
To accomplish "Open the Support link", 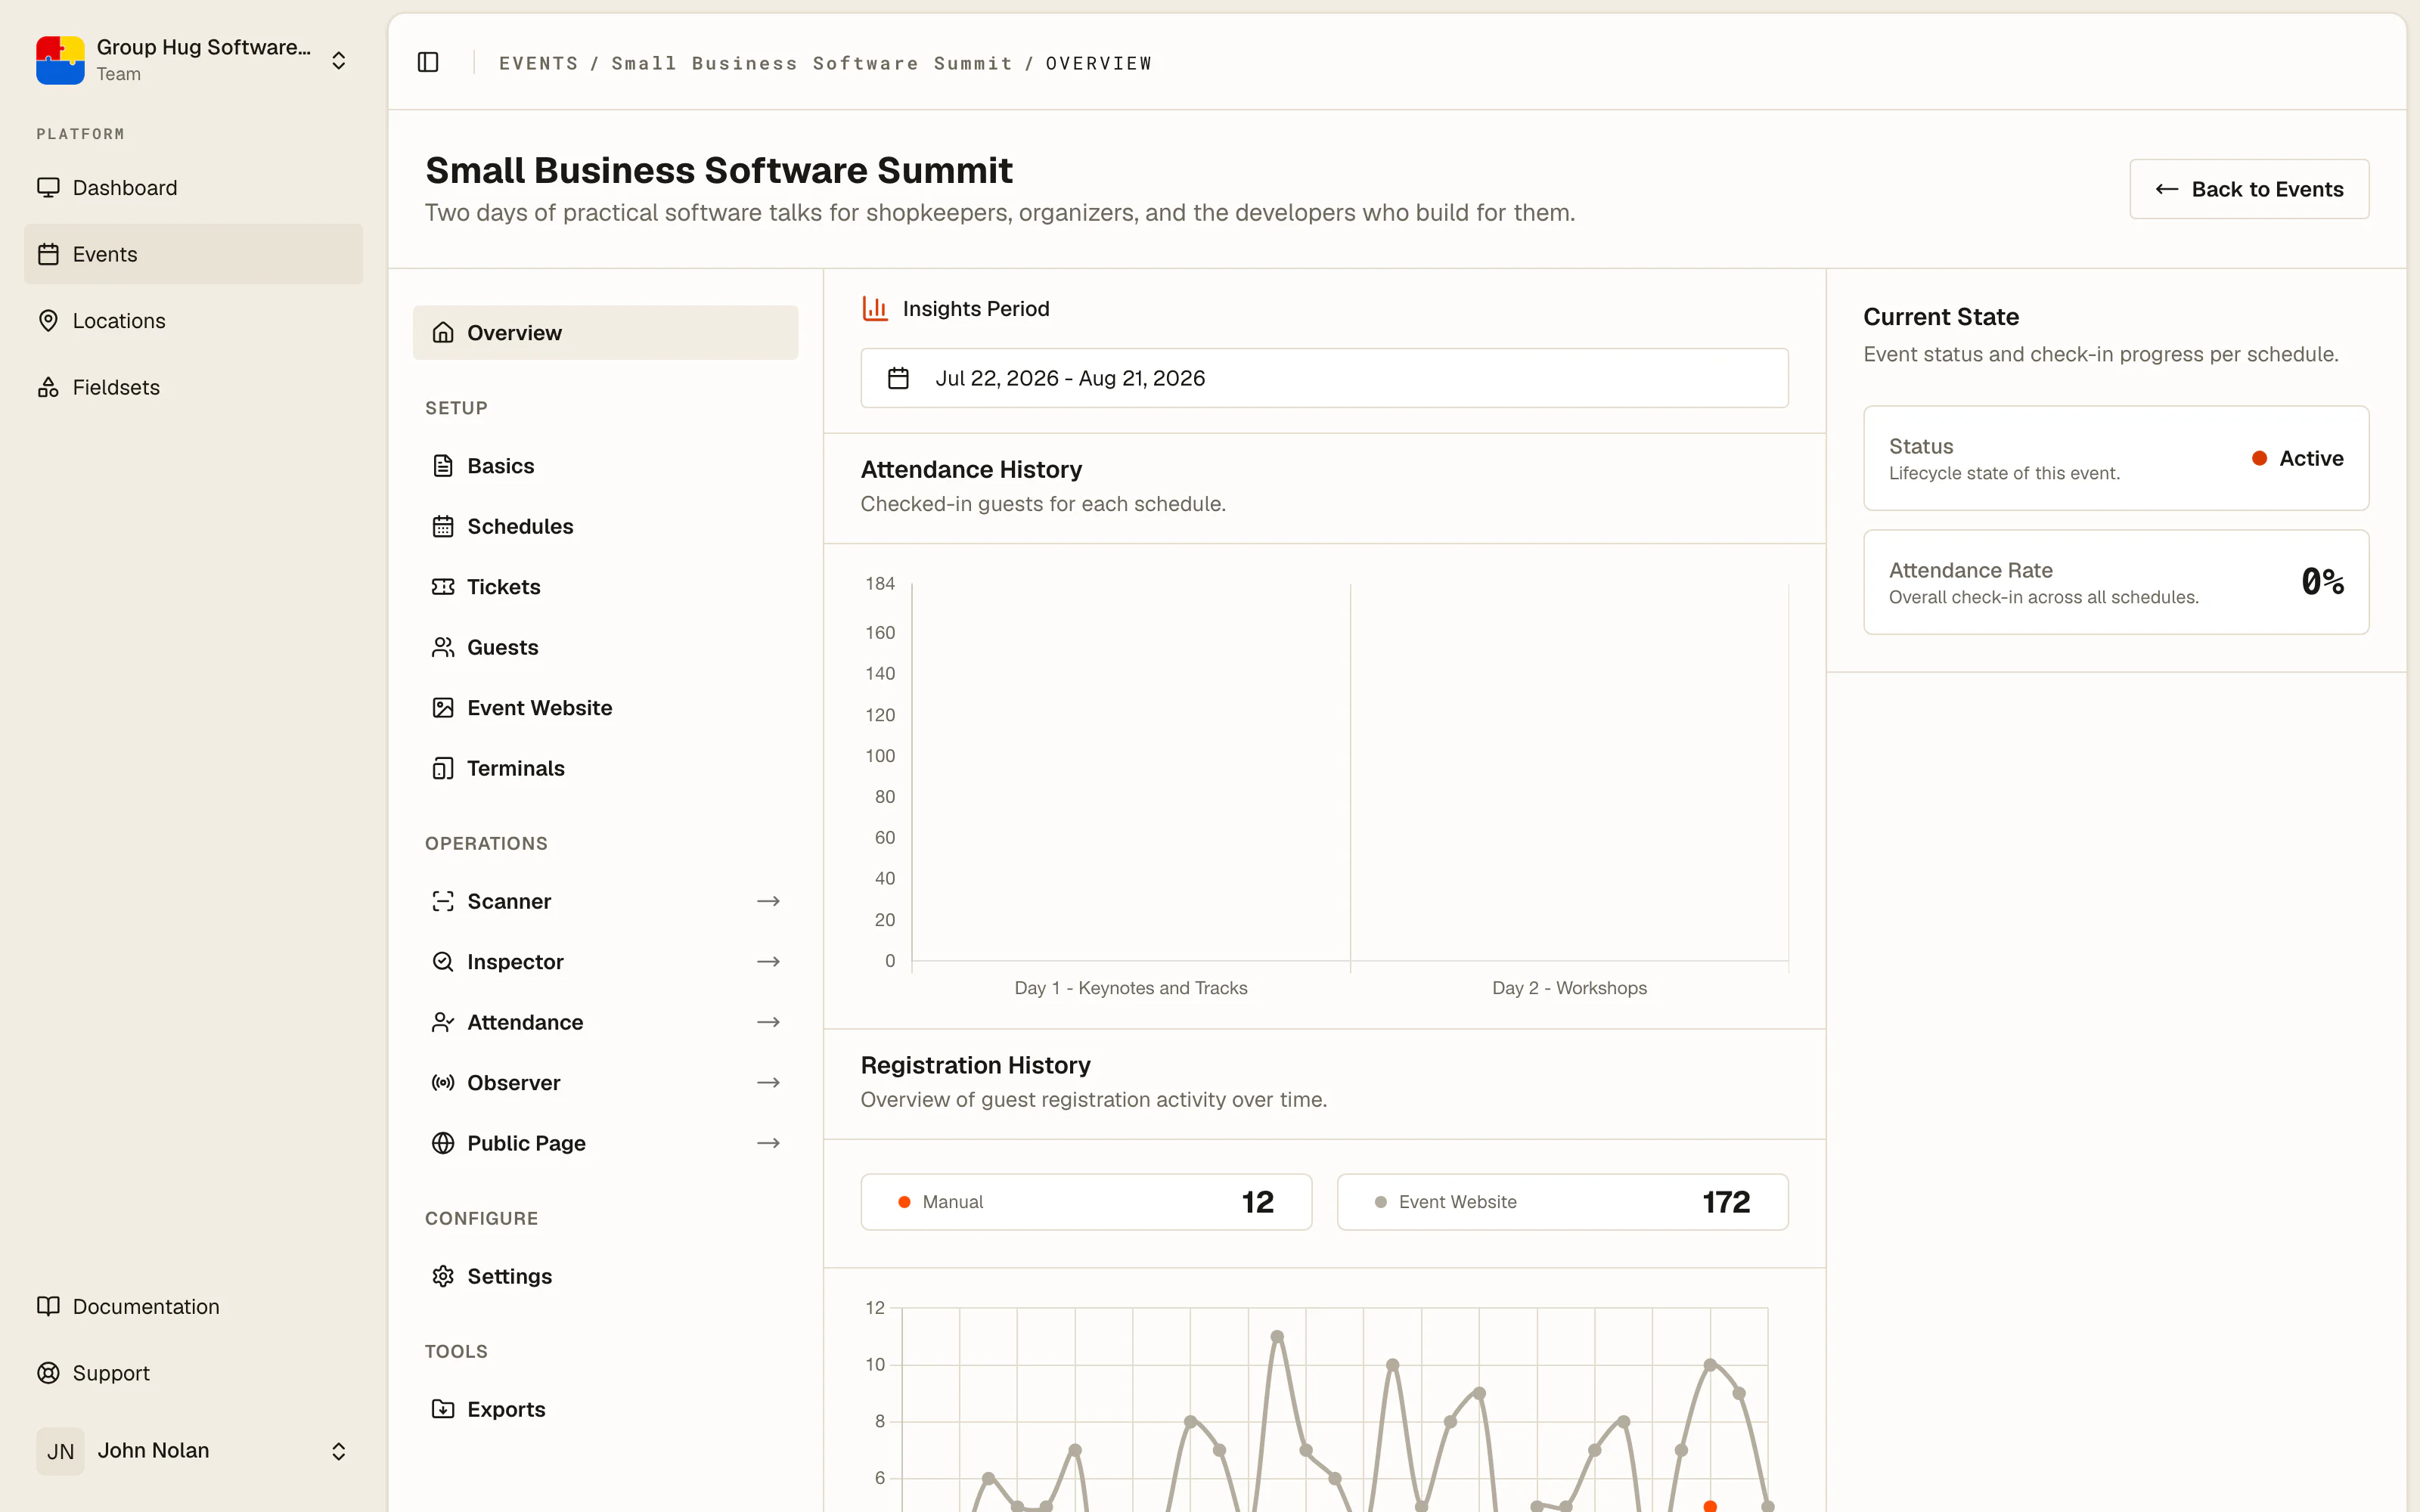I will [193, 1373].
